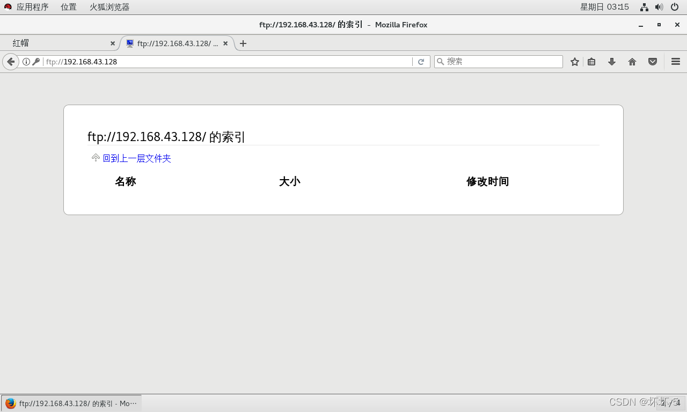This screenshot has width=687, height=412.
Task: Close the Firefox window
Action: click(x=677, y=25)
